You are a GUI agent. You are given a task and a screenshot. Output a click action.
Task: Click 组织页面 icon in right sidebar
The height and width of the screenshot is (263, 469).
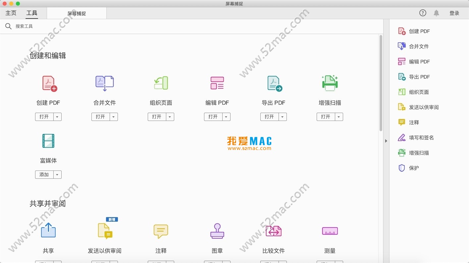click(x=402, y=92)
